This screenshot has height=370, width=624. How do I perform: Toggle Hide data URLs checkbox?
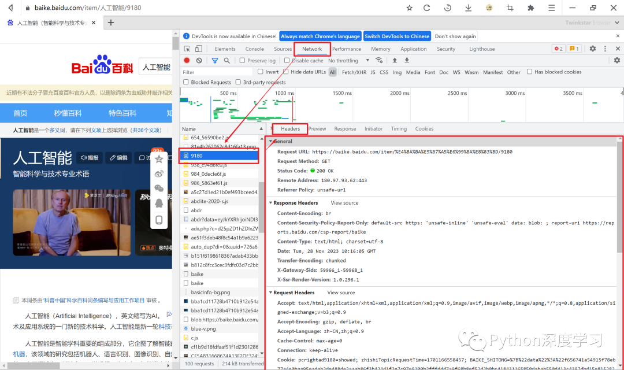click(286, 72)
